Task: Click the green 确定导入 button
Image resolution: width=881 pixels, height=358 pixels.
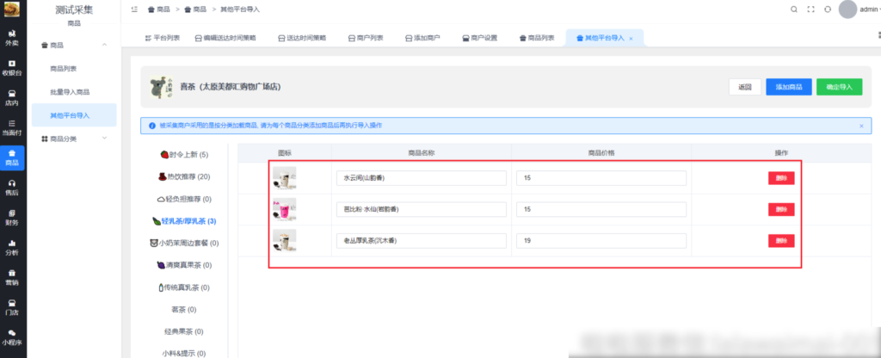Action: (839, 87)
